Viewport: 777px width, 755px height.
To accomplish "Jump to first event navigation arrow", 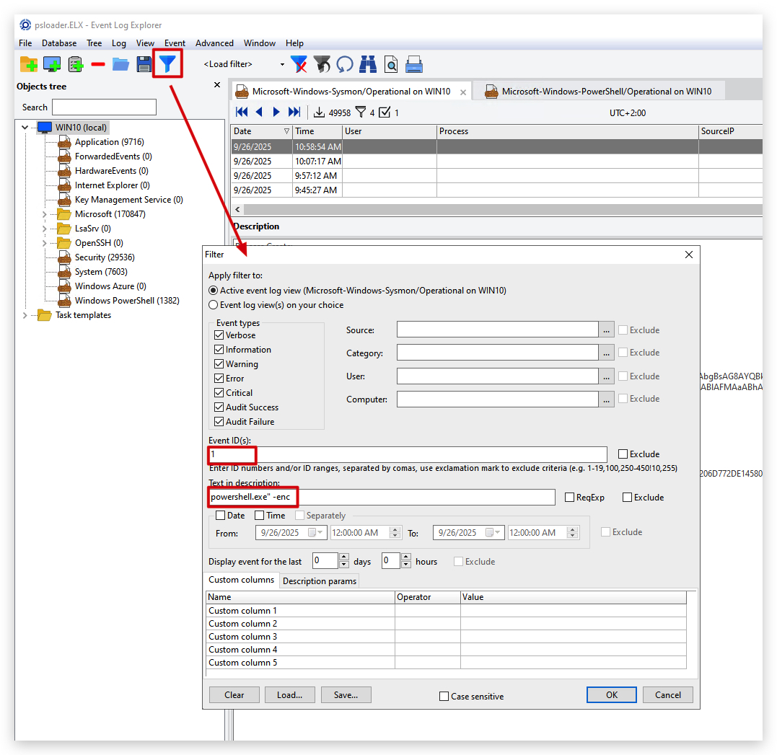I will [x=242, y=112].
